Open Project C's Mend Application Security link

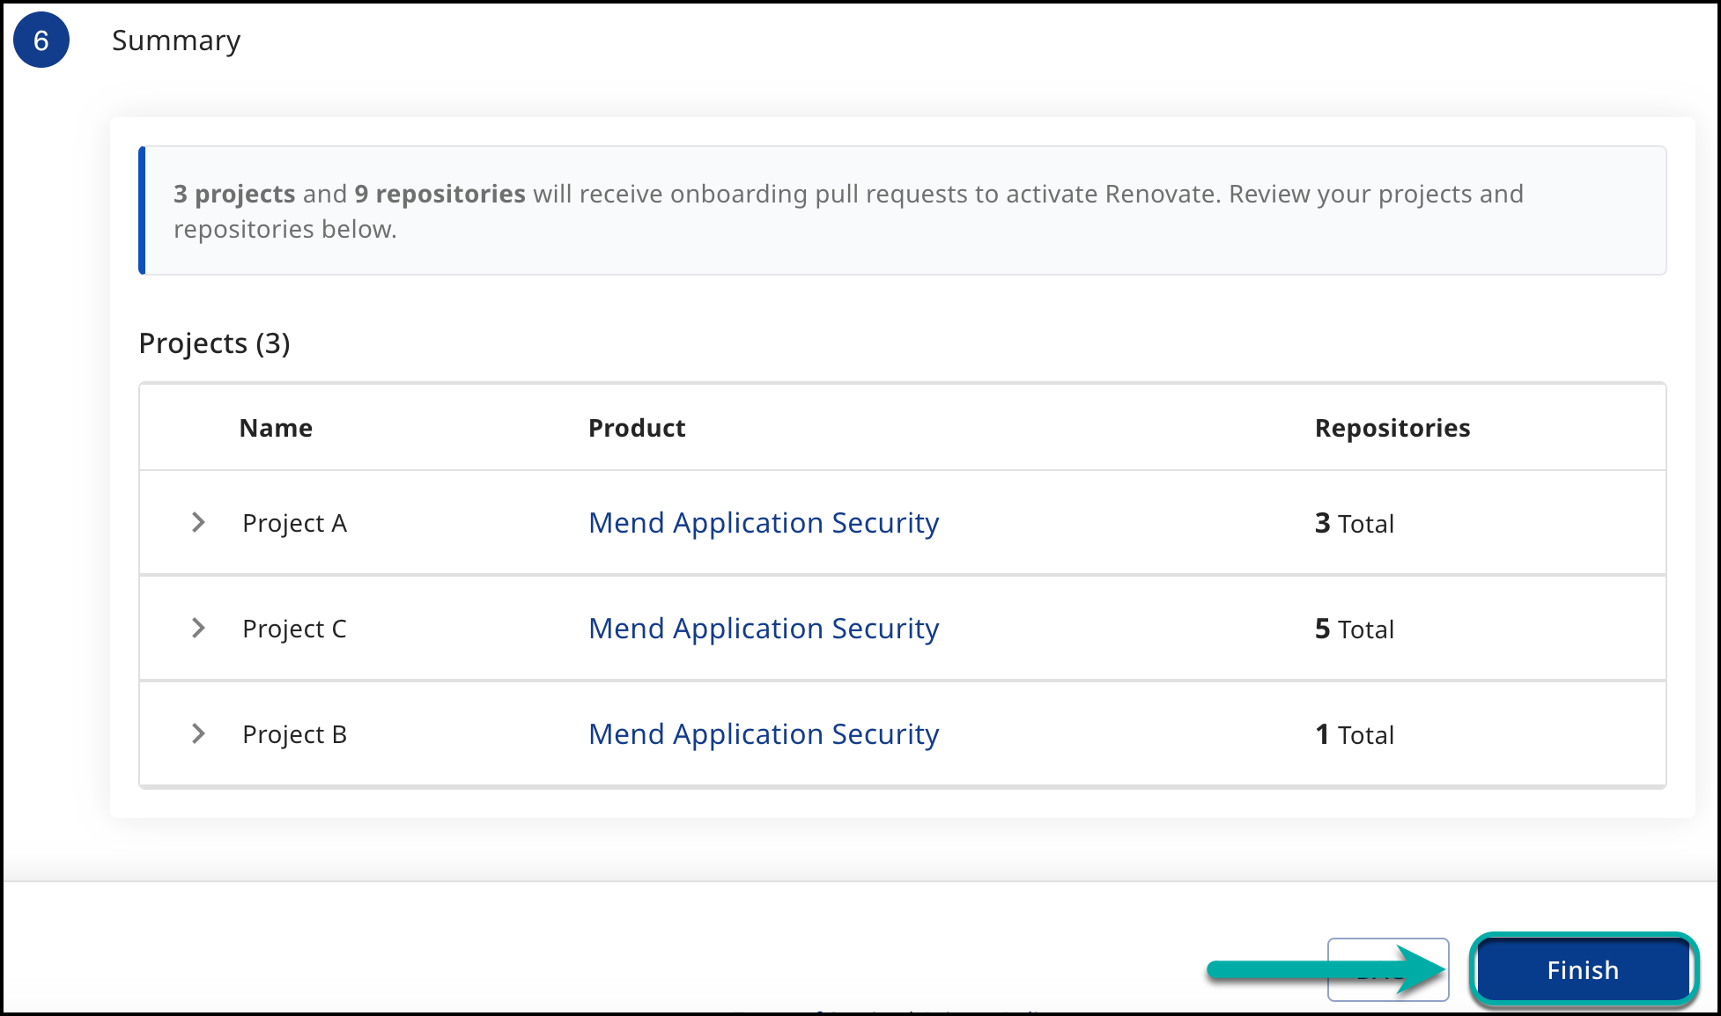[x=763, y=629]
